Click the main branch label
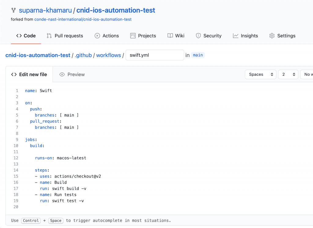The image size is (313, 228). pyautogui.click(x=198, y=55)
